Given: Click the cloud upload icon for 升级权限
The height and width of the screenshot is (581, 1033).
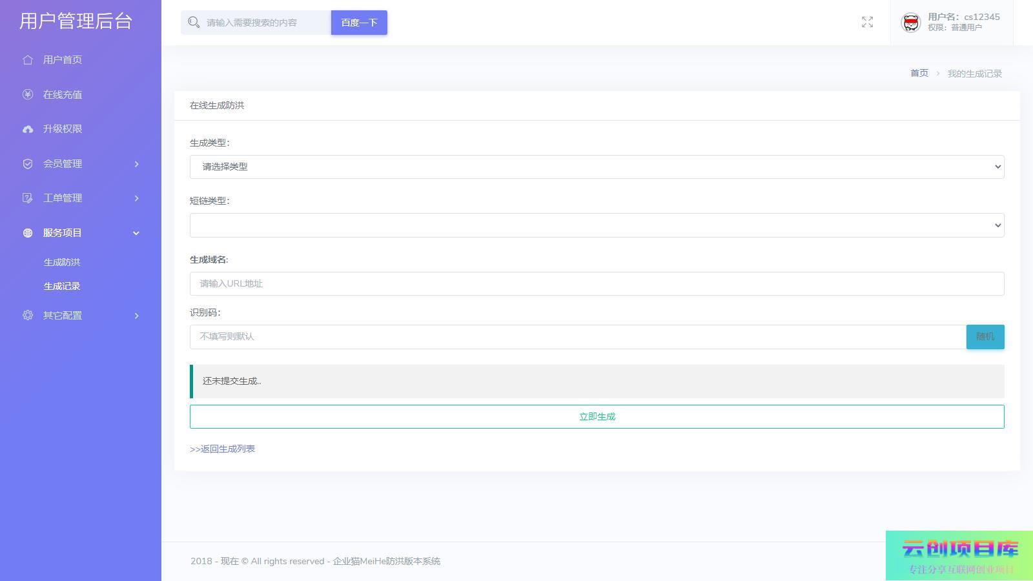Looking at the screenshot, I should point(28,129).
